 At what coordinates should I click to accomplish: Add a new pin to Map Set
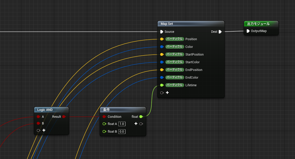pos(167,93)
